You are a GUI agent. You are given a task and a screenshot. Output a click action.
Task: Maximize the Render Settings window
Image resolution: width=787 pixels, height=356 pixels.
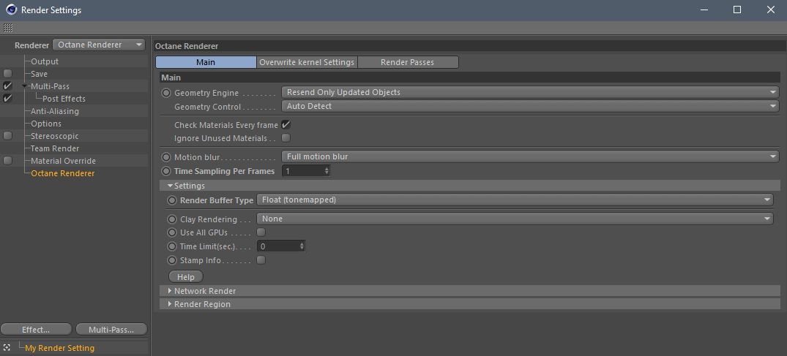(x=736, y=10)
